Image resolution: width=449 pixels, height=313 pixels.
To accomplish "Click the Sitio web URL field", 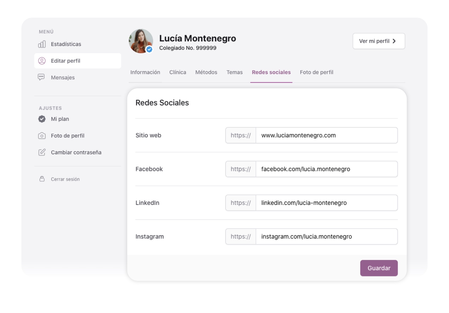I will (327, 135).
